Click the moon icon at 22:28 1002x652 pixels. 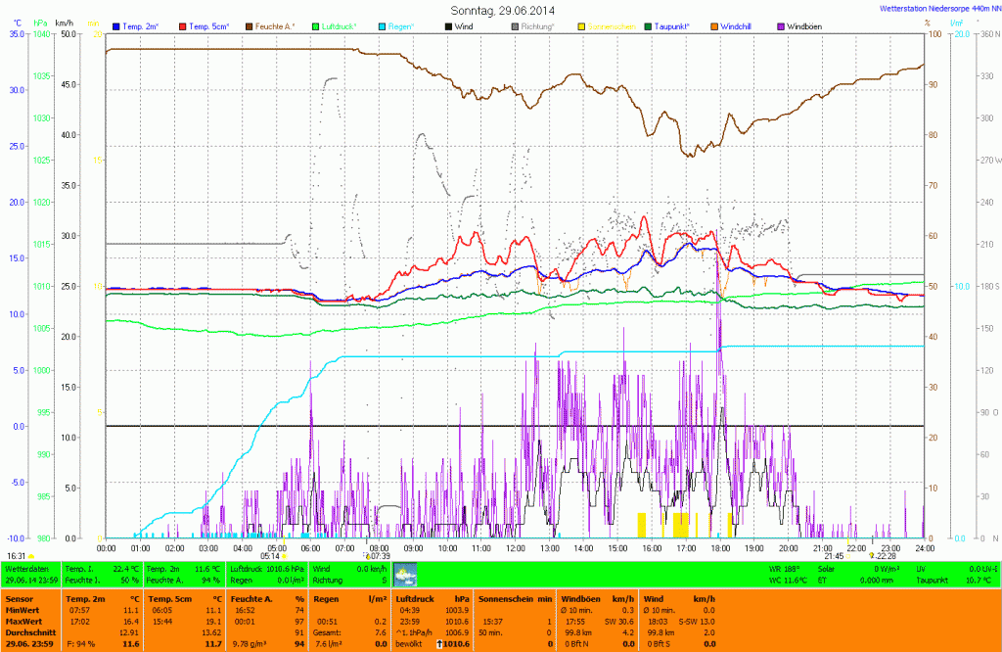(871, 556)
